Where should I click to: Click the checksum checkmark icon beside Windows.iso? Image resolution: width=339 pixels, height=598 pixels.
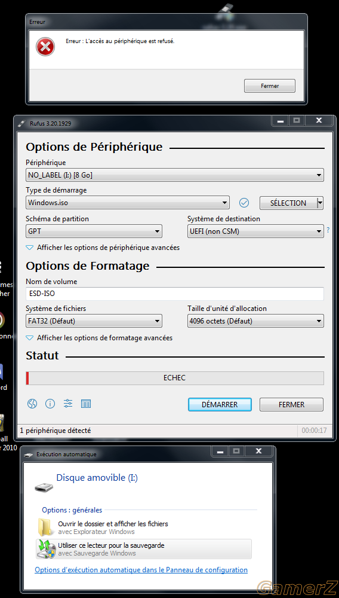(244, 203)
